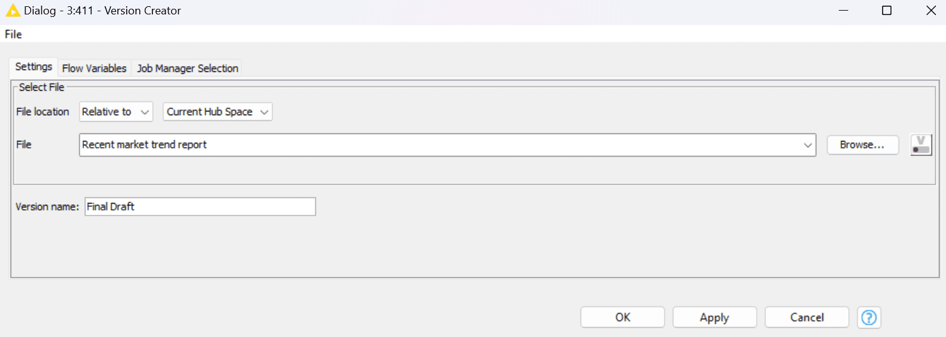Confirm with the OK button
Viewport: 946px width, 337px height.
point(623,318)
